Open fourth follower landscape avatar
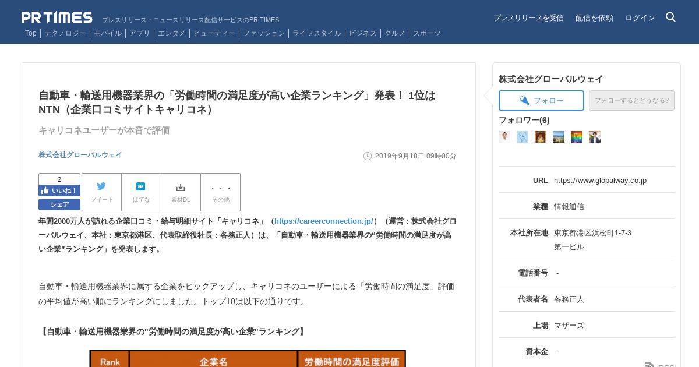Image resolution: width=699 pixels, height=367 pixels. (559, 137)
